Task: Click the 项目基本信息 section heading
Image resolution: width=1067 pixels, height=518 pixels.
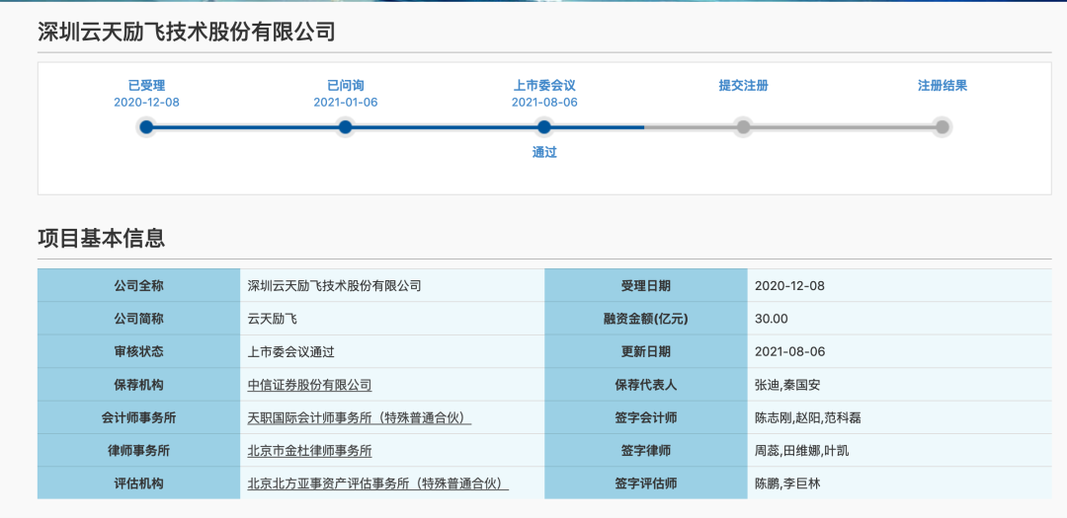Action: [101, 238]
